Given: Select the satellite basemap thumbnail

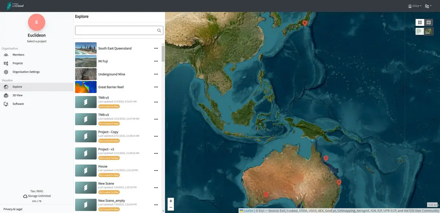Looking at the screenshot, I should (429, 31).
